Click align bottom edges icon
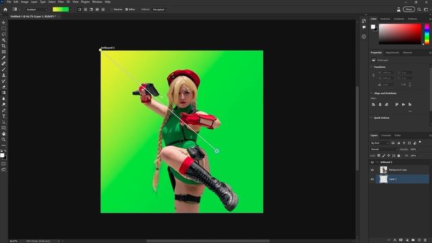432x243 pixels. coord(410,105)
